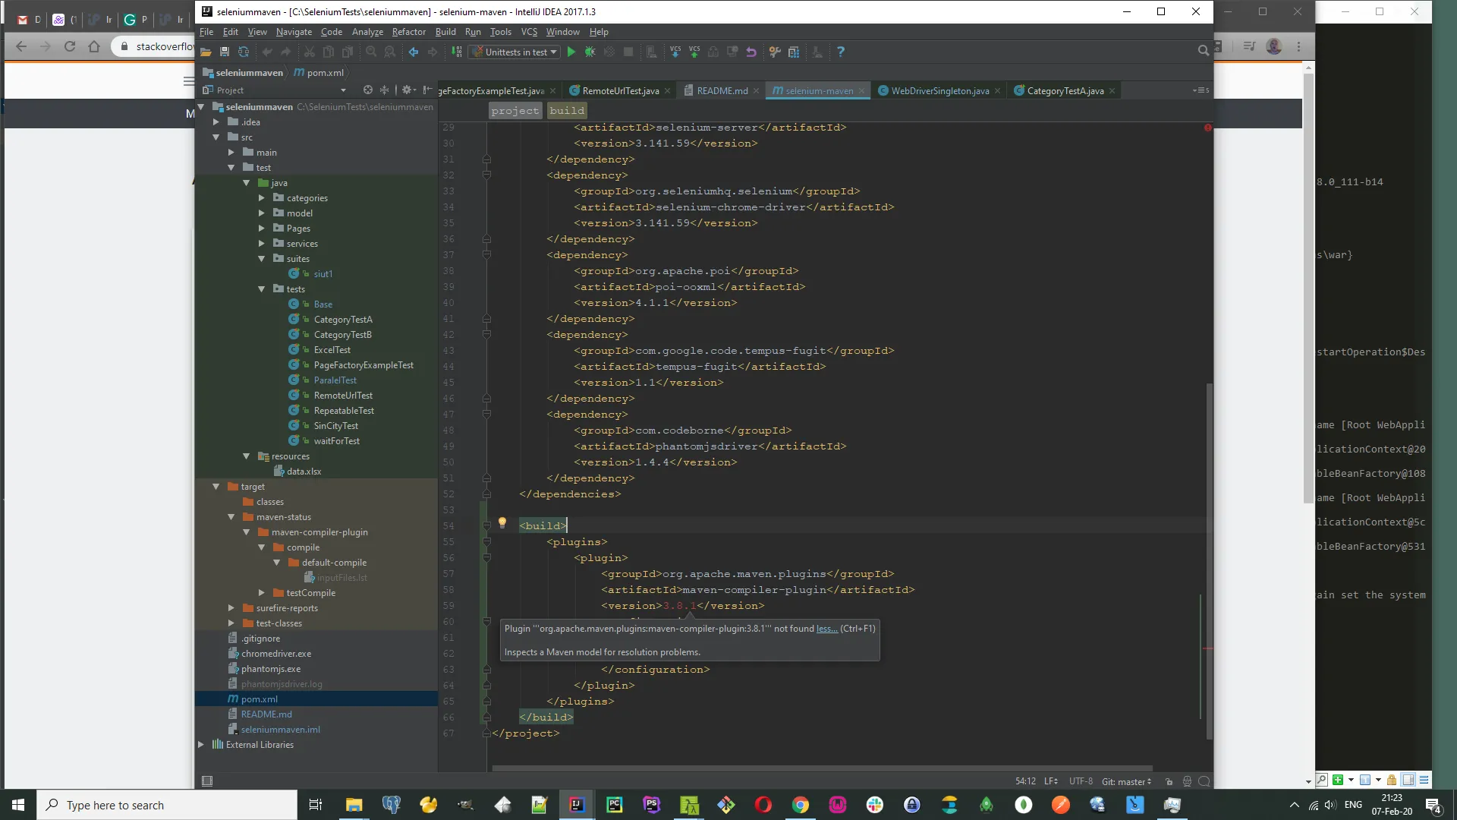Open the Git: master branch popup
1457x820 pixels.
tap(1126, 781)
